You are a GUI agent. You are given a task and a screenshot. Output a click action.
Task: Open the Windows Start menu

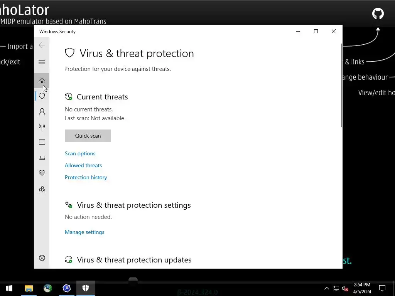9,288
